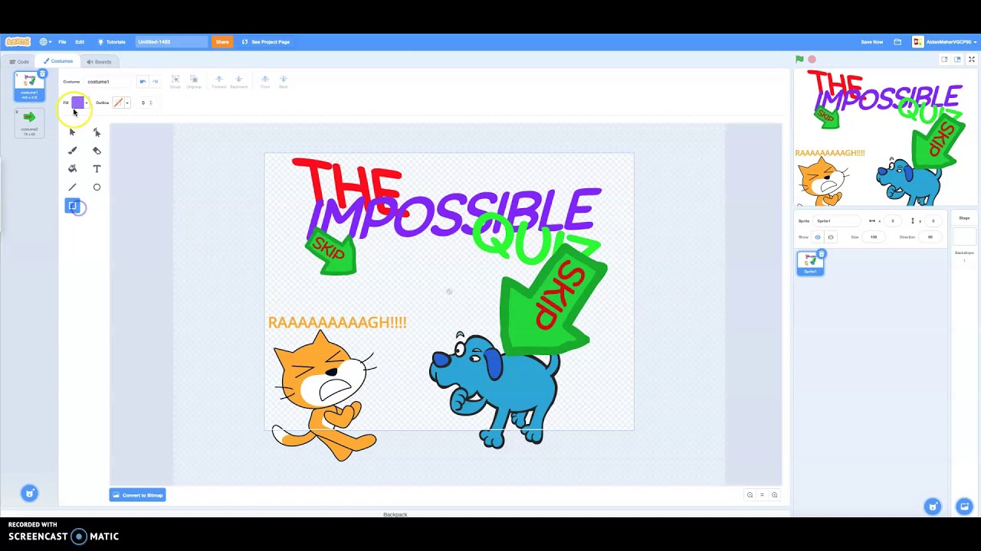Zoom out the paint canvas

pyautogui.click(x=750, y=495)
